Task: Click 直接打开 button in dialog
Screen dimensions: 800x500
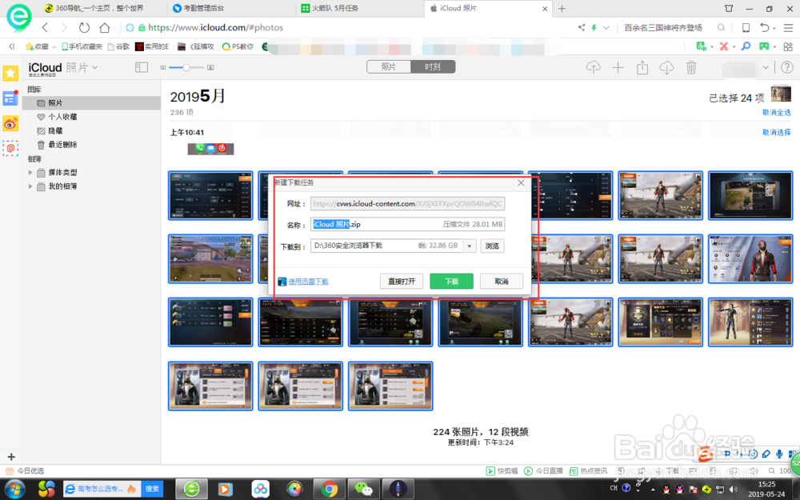Action: pos(402,281)
